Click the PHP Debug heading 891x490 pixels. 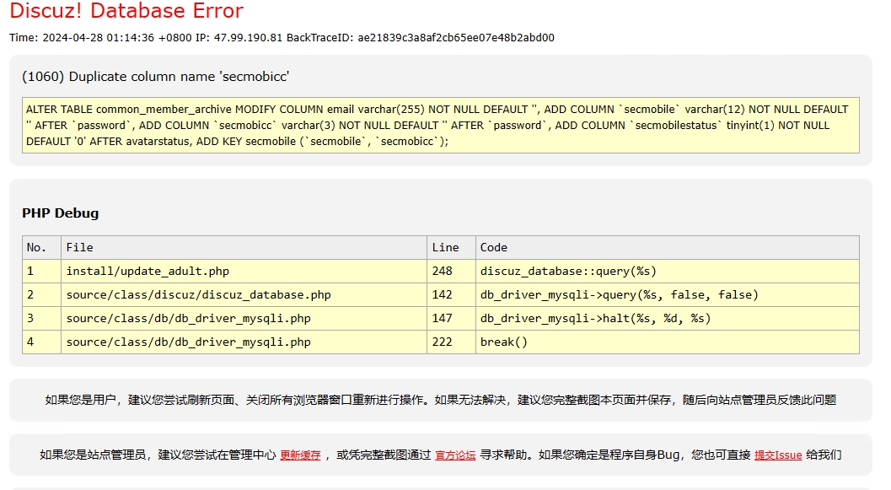point(60,213)
